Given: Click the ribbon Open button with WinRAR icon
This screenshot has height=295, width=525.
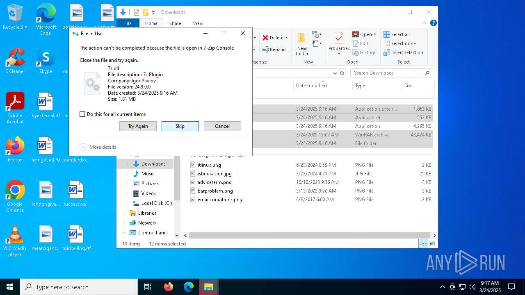Looking at the screenshot, I should (x=362, y=34).
